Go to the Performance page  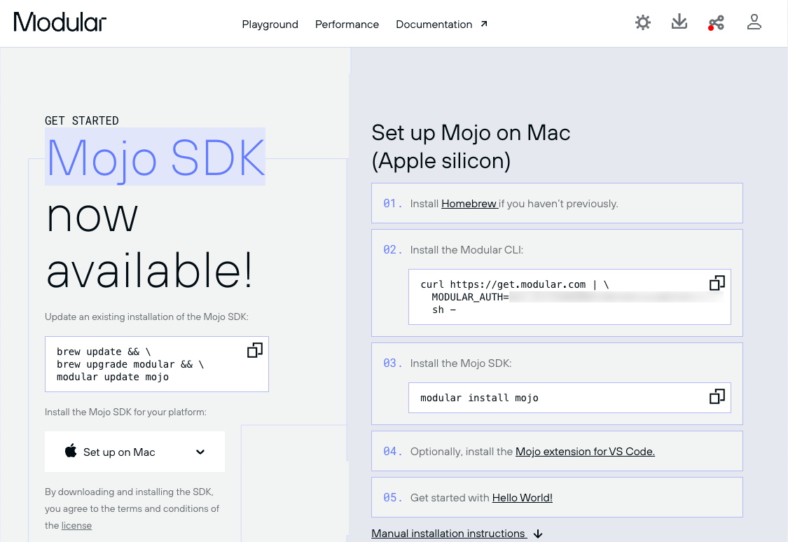[x=347, y=25]
